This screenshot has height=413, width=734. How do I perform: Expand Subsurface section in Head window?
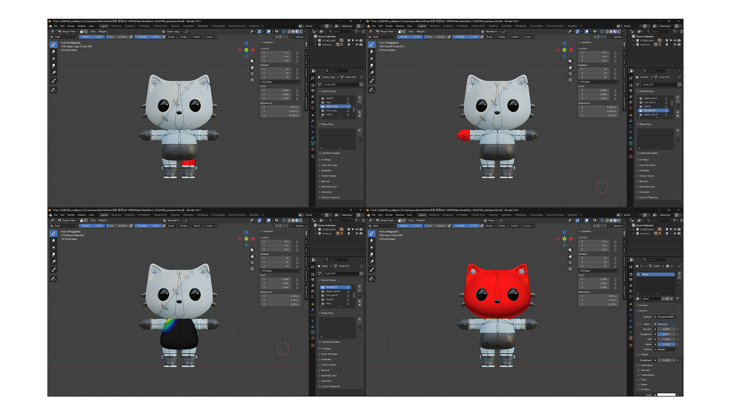point(646,365)
